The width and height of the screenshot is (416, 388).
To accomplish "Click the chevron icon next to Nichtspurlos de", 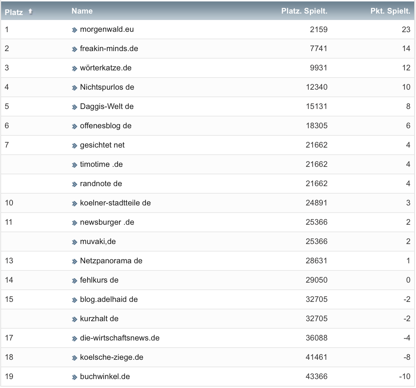I will [x=74, y=88].
